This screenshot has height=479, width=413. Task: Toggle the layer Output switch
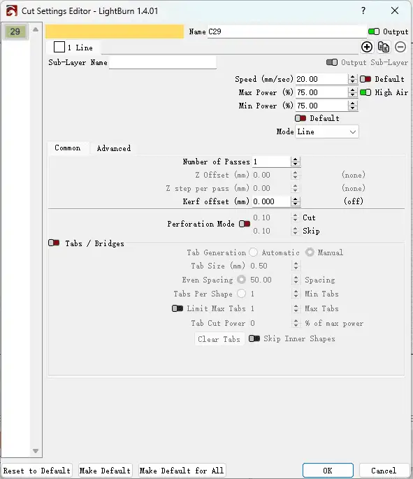(374, 31)
